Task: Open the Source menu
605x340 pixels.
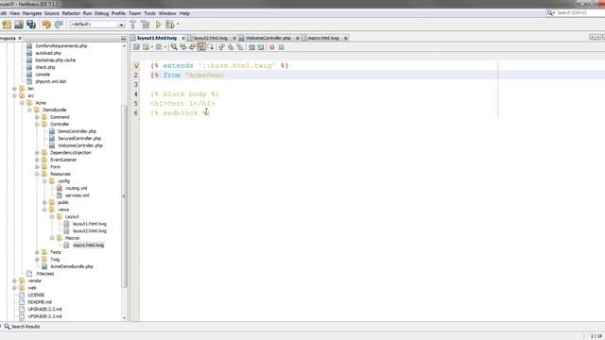Action: (x=52, y=13)
